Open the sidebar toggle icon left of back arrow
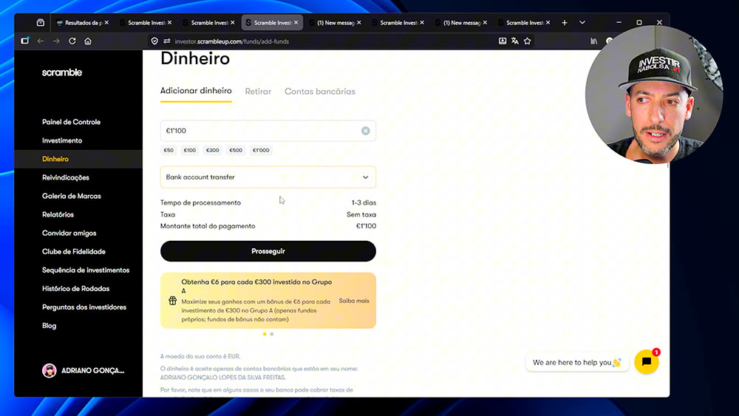This screenshot has width=739, height=416. click(x=25, y=41)
